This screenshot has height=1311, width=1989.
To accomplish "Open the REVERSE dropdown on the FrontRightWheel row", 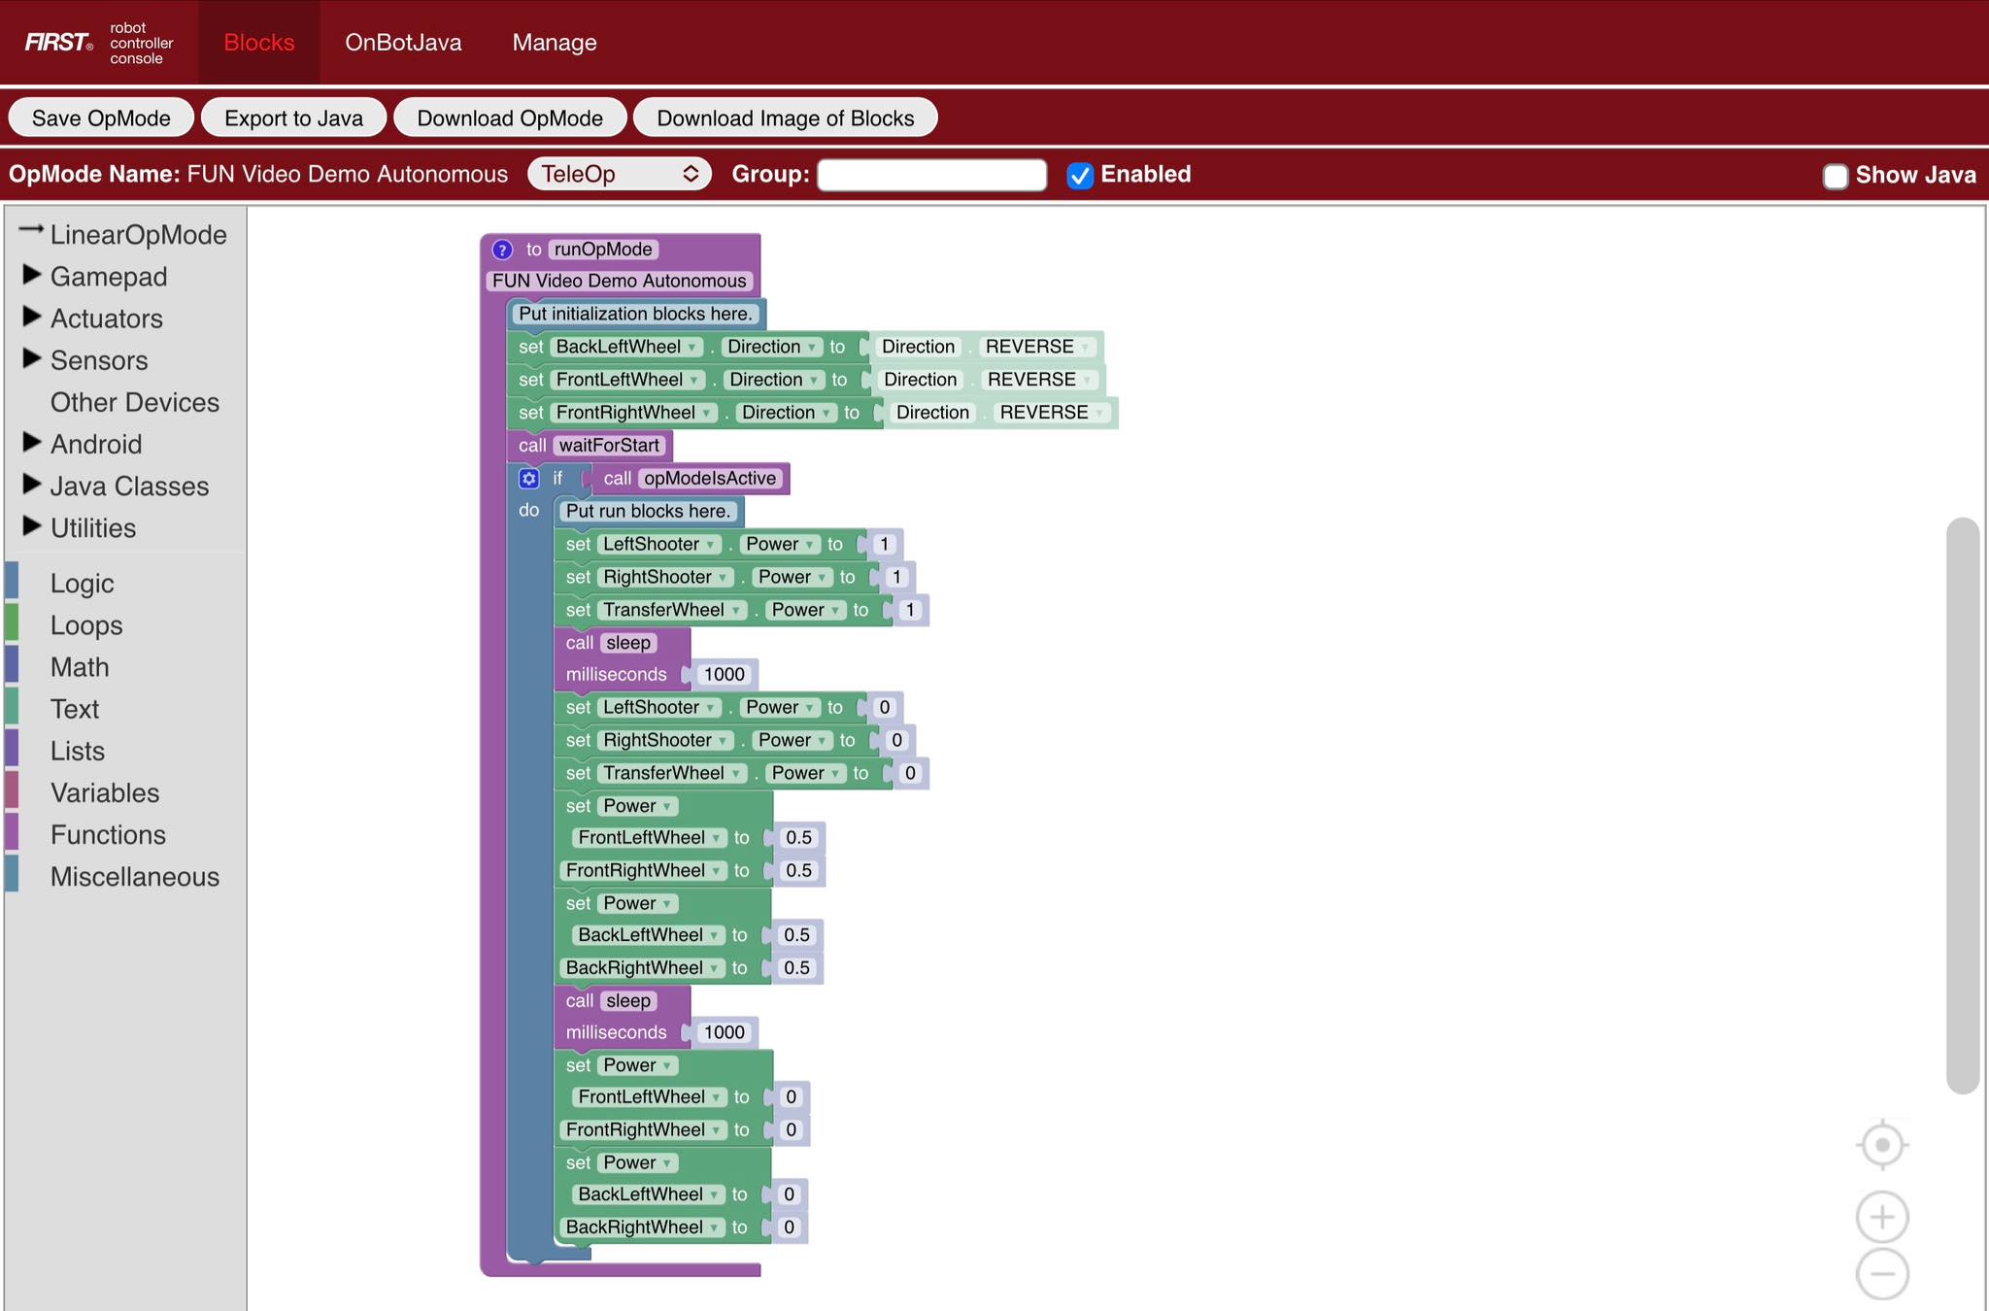I will (1053, 413).
